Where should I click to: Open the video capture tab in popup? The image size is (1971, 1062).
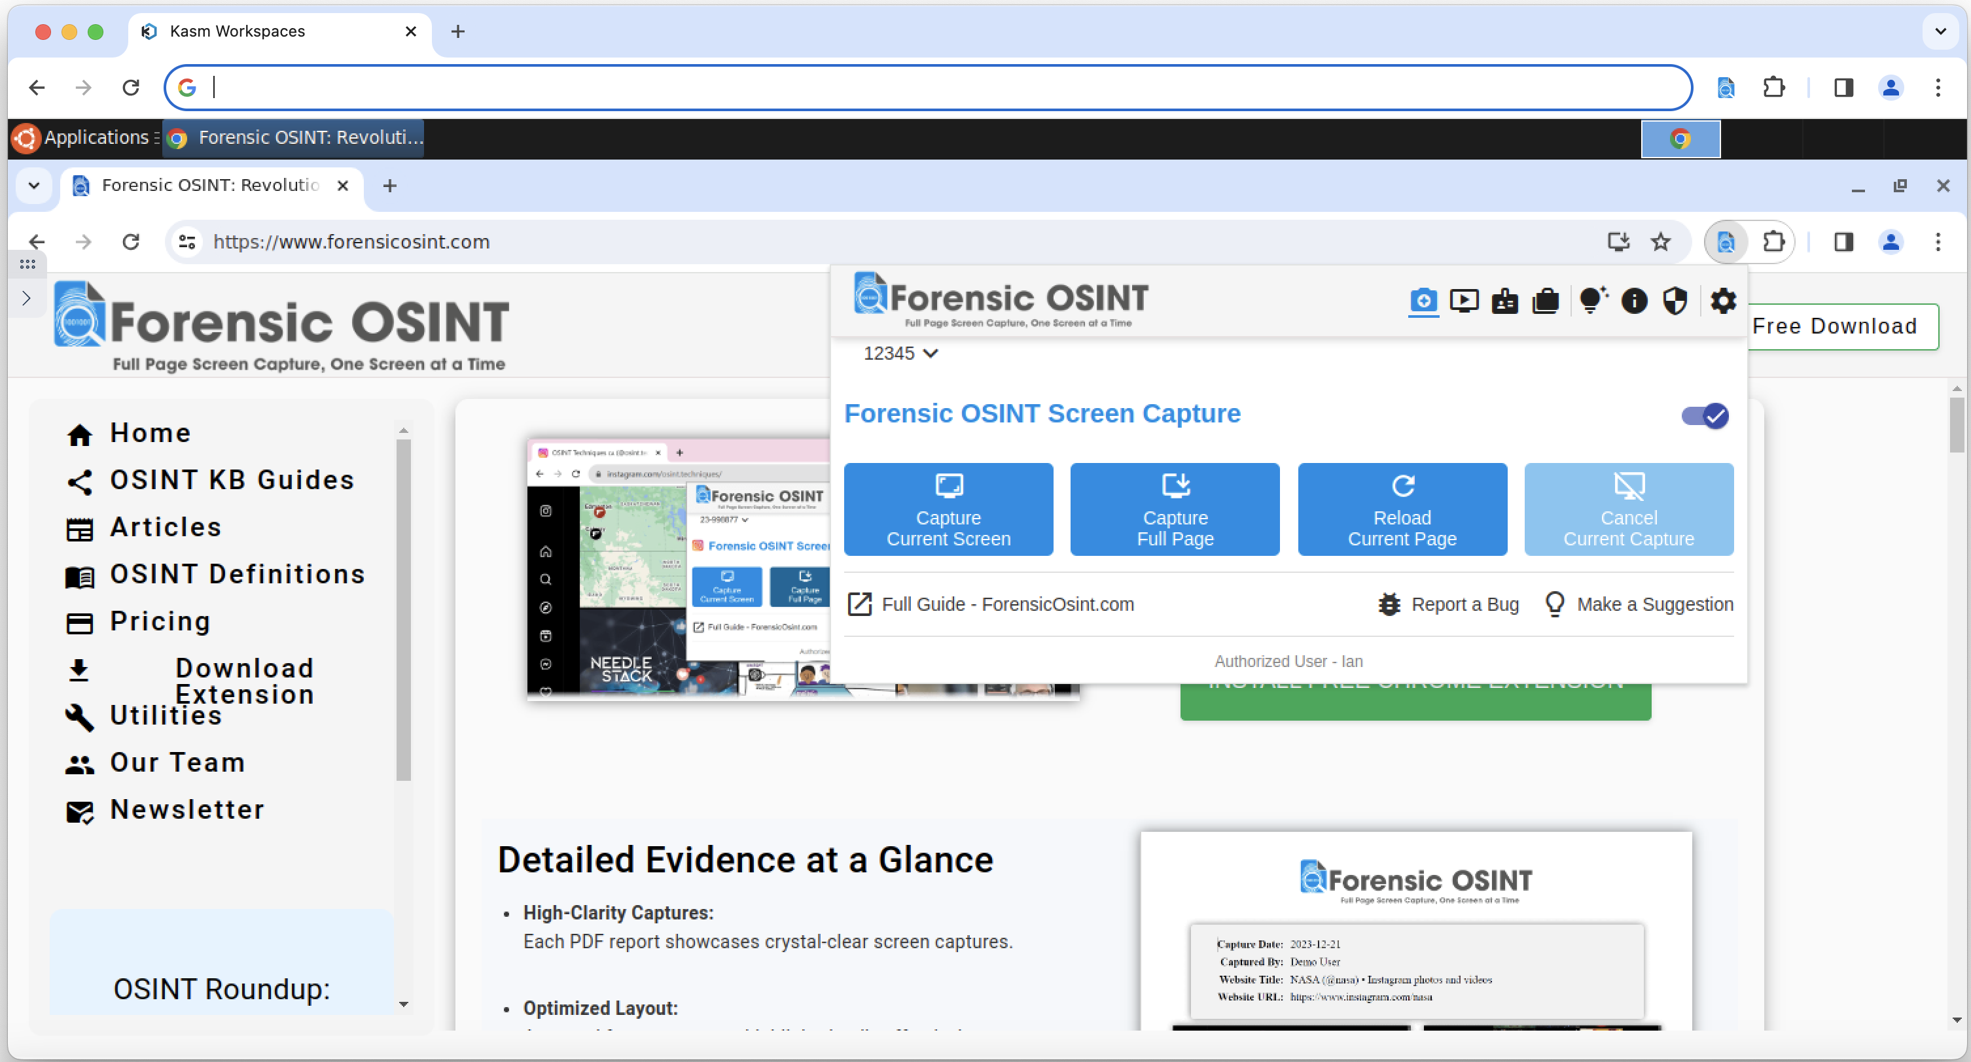(x=1464, y=300)
